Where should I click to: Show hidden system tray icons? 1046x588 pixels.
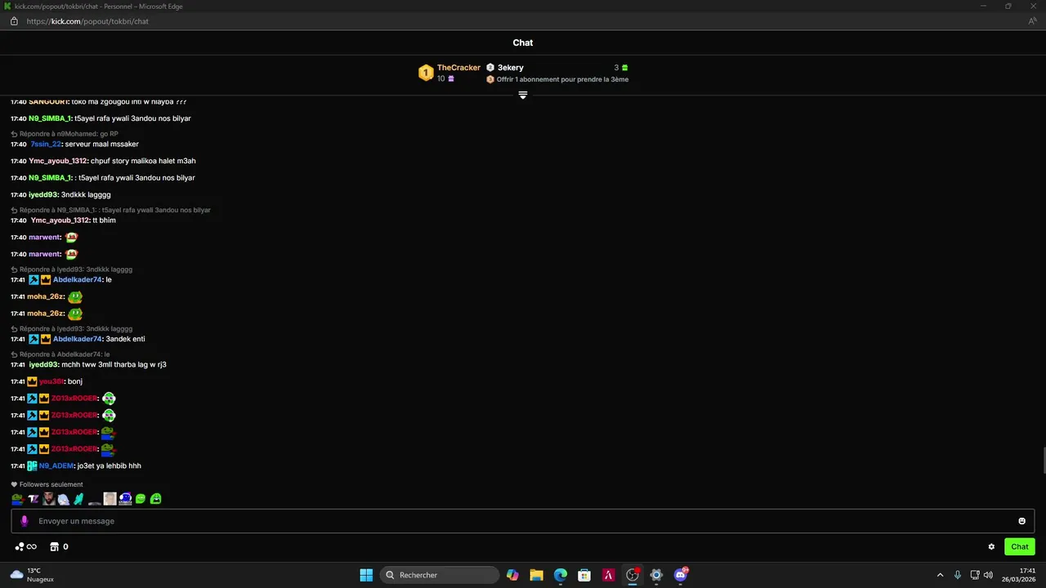tap(940, 575)
